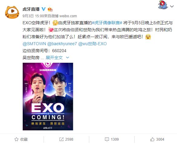Click the 收藏 star icon
177x144 pixels.
click(16, 139)
